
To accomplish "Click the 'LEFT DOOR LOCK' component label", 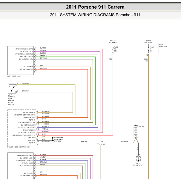I will (14, 76).
